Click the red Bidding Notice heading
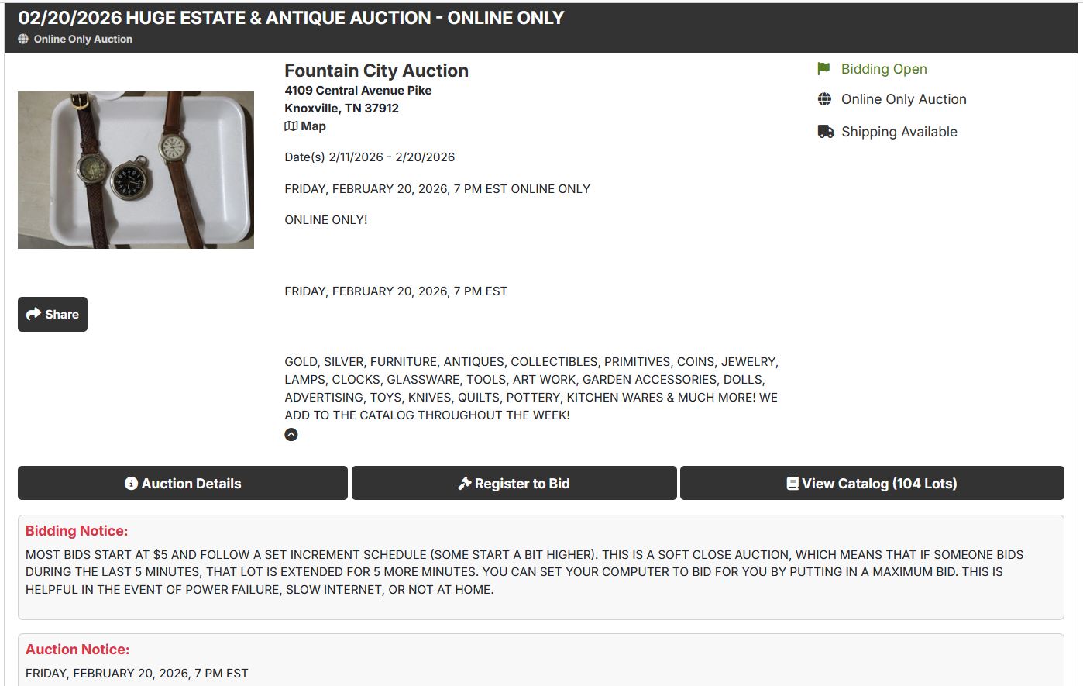Image resolution: width=1083 pixels, height=686 pixels. pos(77,531)
